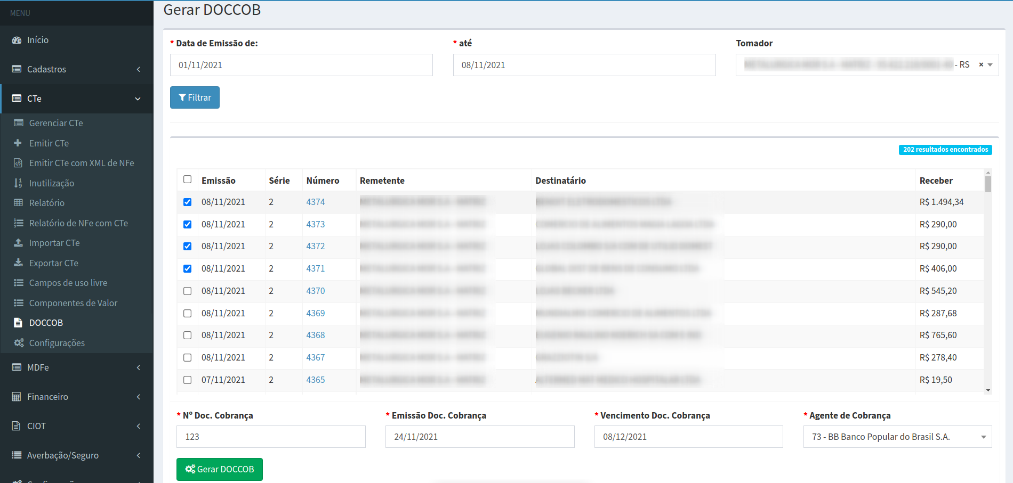Uncheck the row for CTe number 4374
Image resolution: width=1013 pixels, height=483 pixels.
point(187,202)
